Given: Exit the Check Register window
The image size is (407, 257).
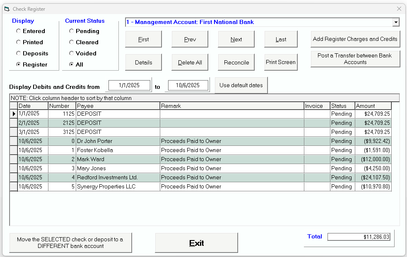Looking at the screenshot, I should 196,243.
